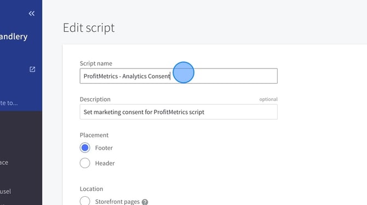
Task: Click the 'Edit script' page heading
Action: [x=89, y=28]
